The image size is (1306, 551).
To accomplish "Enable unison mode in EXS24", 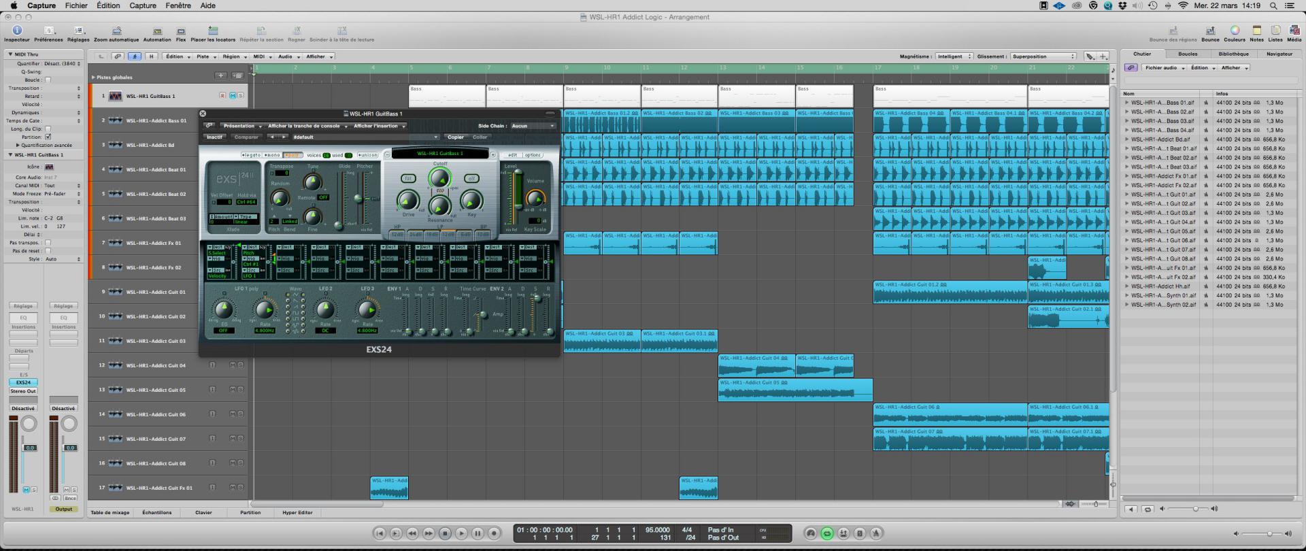I will (368, 155).
